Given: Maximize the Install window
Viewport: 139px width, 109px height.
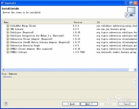Looking at the screenshot, I should click(131, 3).
